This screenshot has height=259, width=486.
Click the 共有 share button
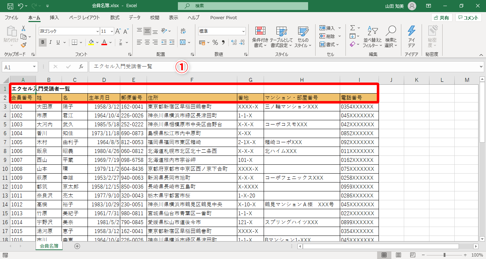(442, 18)
